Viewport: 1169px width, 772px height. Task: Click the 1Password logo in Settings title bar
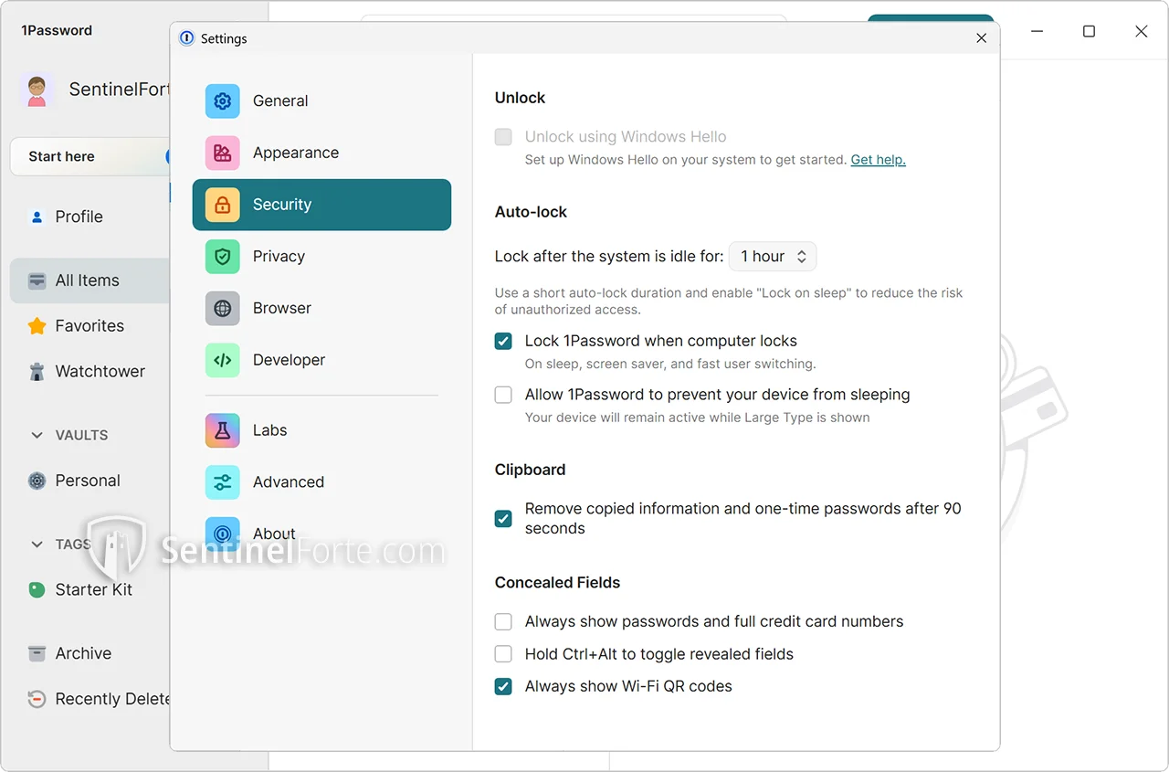[x=187, y=38]
